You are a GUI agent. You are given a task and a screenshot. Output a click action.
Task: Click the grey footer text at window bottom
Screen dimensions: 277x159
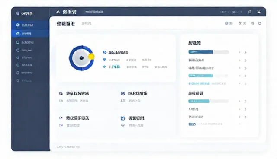point(68,147)
